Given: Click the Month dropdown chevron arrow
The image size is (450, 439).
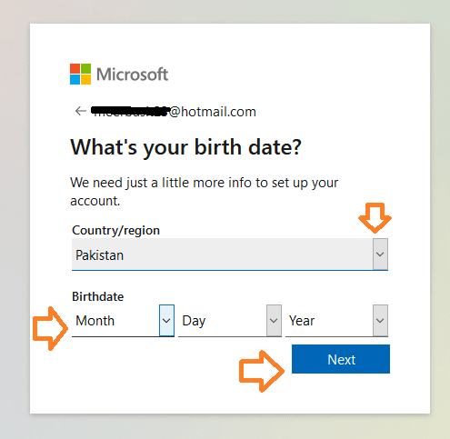Looking at the screenshot, I should pyautogui.click(x=166, y=321).
